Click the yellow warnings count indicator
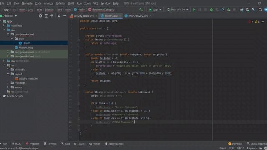This screenshot has height=150, width=267. click(257, 22)
